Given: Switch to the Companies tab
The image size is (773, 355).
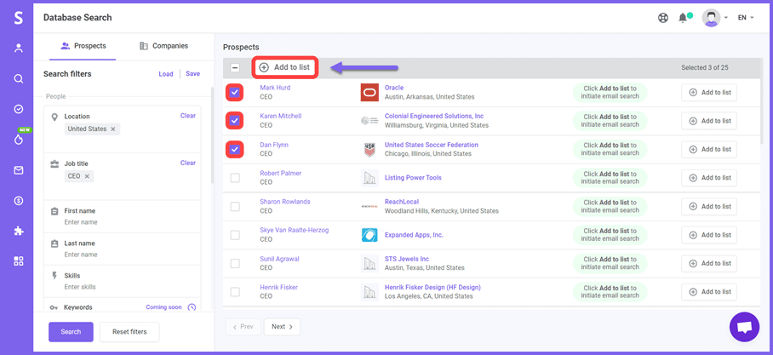Looking at the screenshot, I should [163, 46].
